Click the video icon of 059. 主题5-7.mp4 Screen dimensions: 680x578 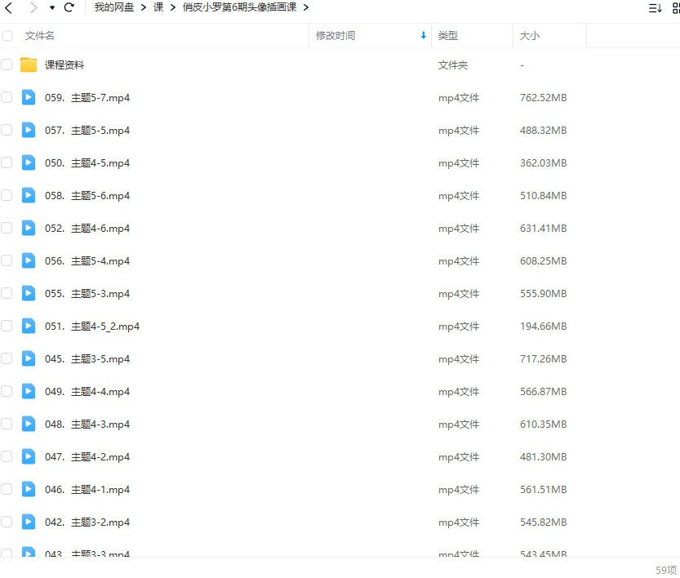pyautogui.click(x=29, y=97)
